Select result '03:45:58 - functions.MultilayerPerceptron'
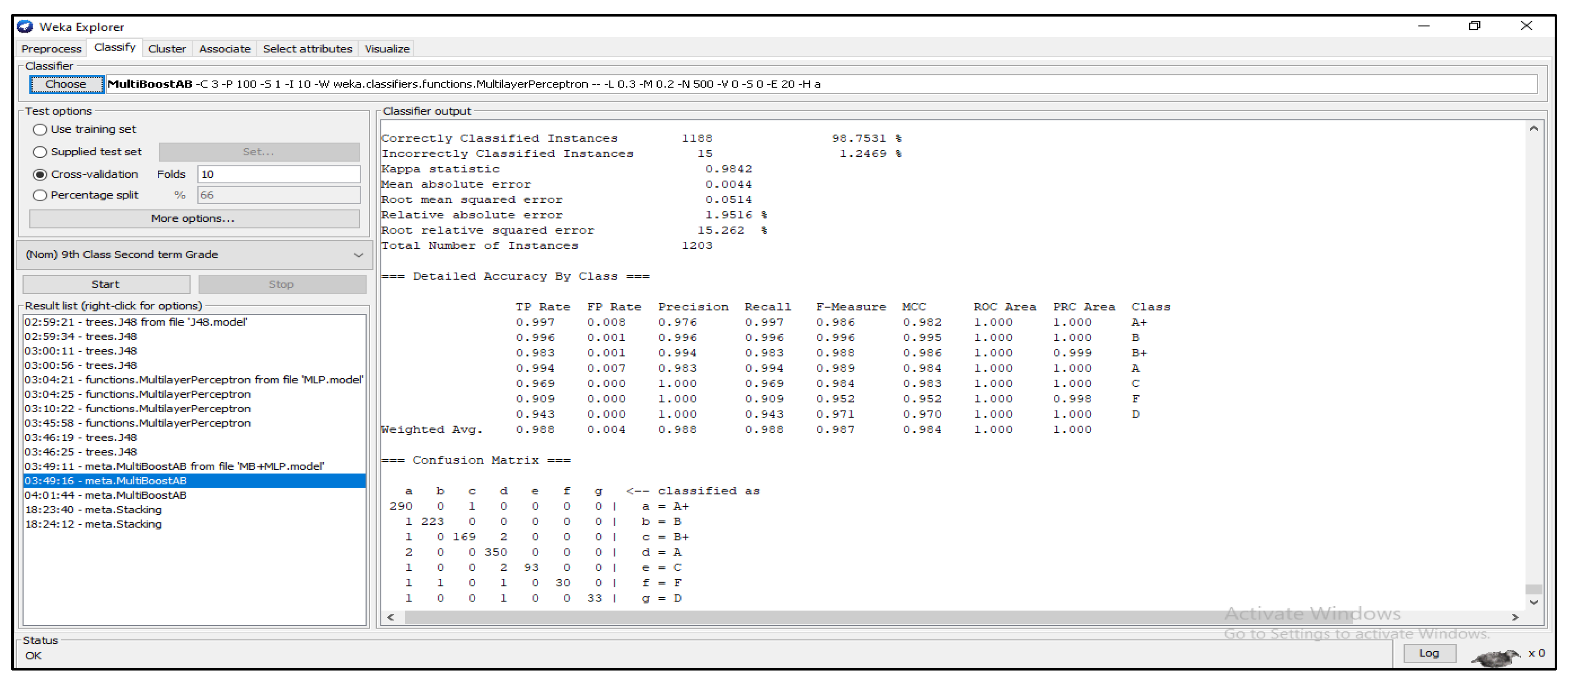Screen dimensions: 1574x682 [194, 424]
